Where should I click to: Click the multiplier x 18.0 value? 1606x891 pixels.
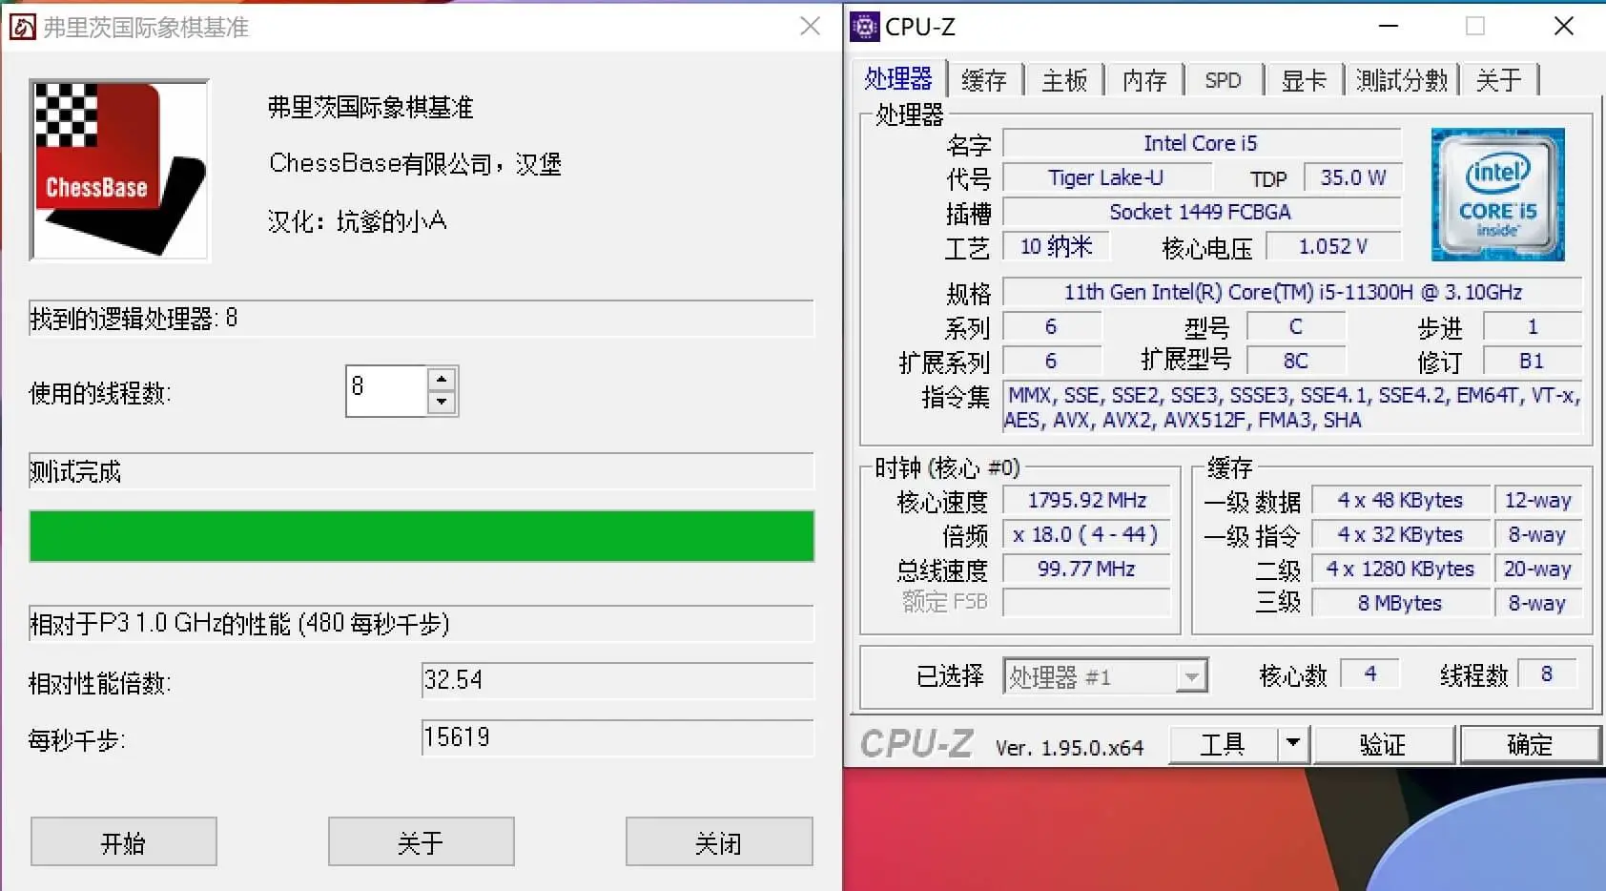(x=1087, y=535)
